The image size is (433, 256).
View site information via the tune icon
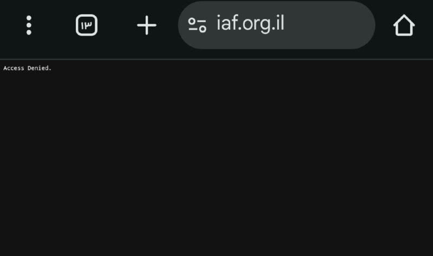point(197,25)
